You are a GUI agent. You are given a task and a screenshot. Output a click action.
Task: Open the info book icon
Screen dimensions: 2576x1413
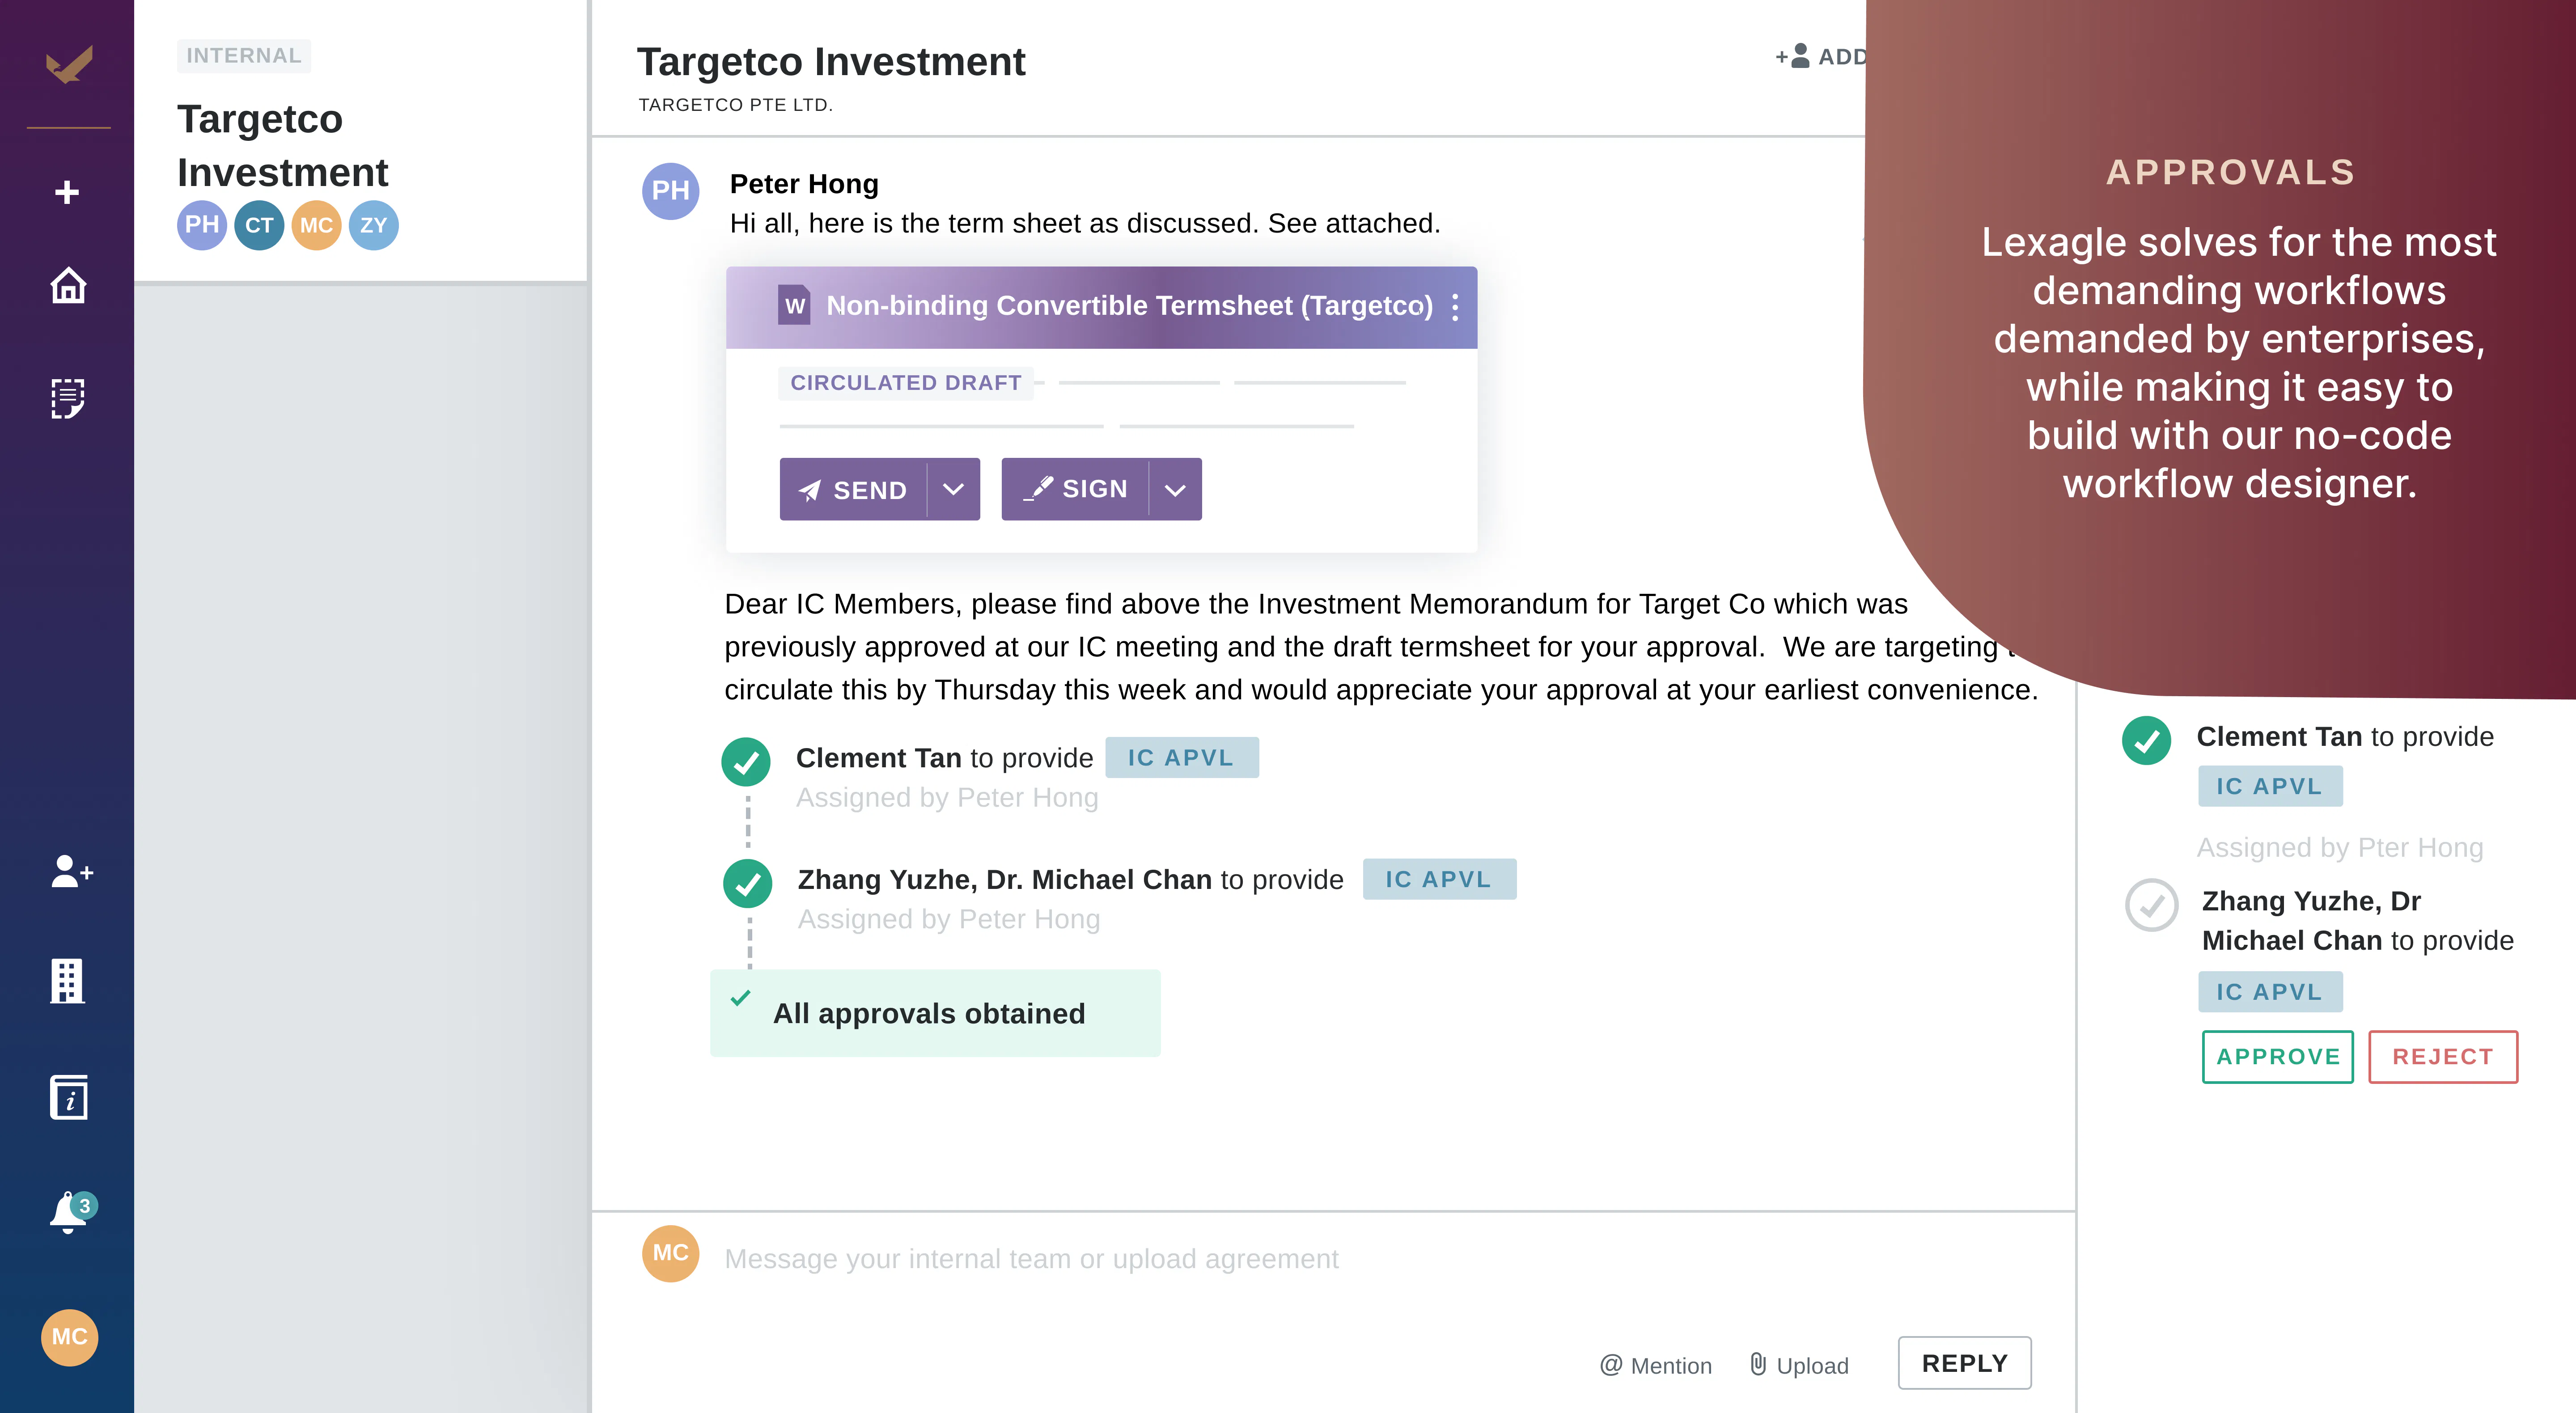69,1097
